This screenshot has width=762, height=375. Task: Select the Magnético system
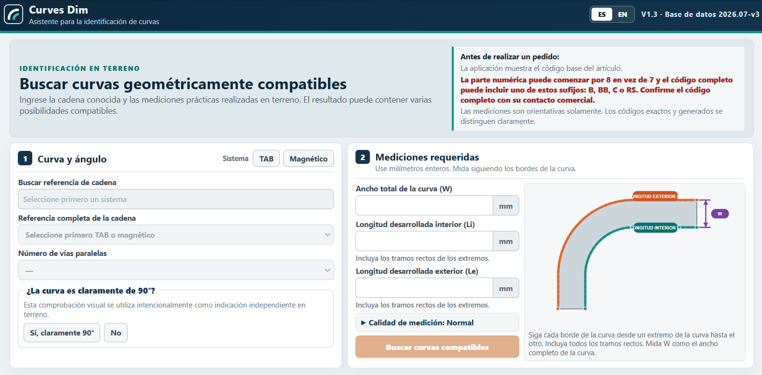pos(308,159)
